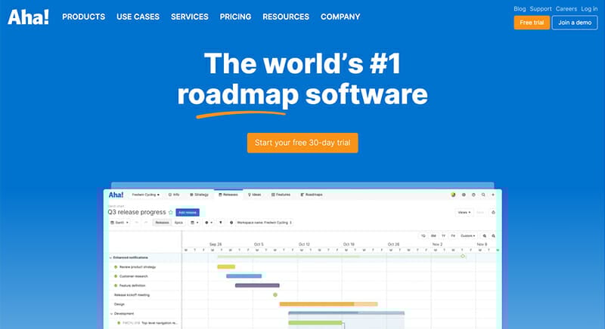Click the filter funnel icon in the toolbar
Viewport: 605px width, 329px height.
221,223
